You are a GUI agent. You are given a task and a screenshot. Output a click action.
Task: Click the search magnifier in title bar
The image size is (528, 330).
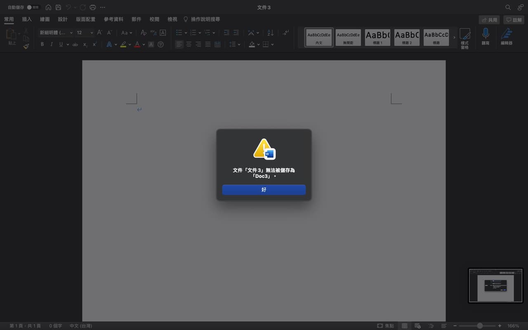point(508,7)
